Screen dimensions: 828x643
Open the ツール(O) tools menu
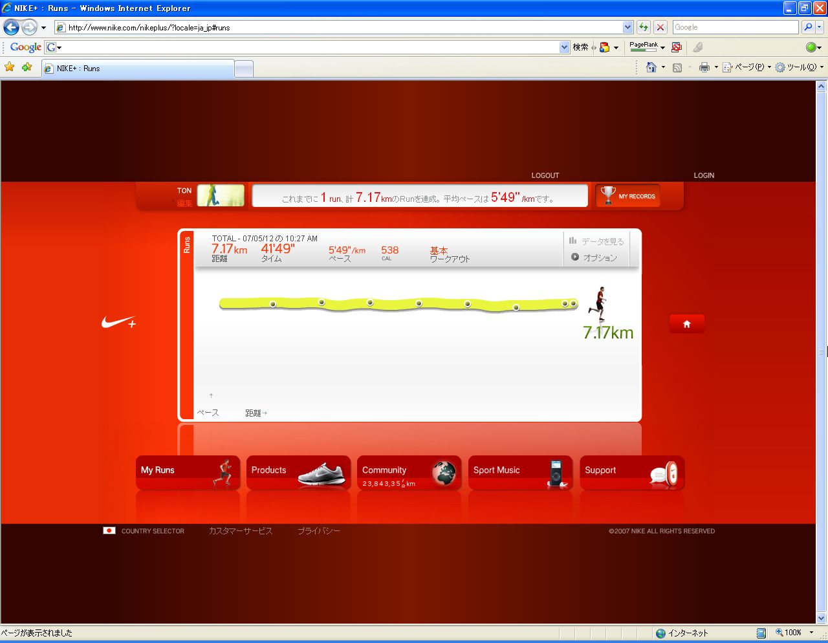pos(799,67)
